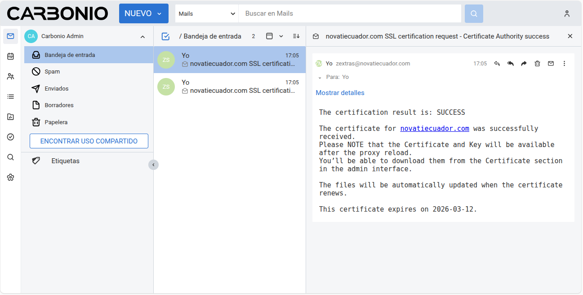Collapse the Carbonio Admin account folders
Viewport: 583px width, 295px height.
tap(142, 37)
